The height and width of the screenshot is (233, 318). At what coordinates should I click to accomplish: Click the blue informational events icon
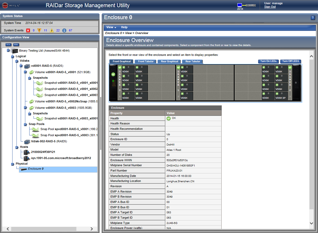(x=64, y=30)
